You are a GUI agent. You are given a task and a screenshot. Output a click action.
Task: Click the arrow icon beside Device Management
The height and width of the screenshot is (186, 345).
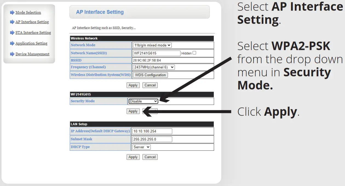pos(12,54)
